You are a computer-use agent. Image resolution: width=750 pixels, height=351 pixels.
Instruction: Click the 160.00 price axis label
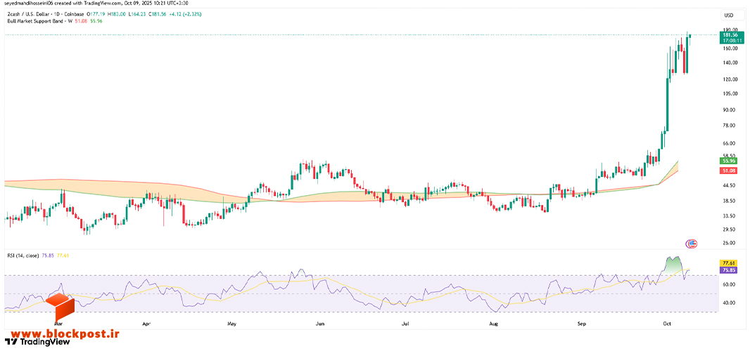tap(730, 48)
